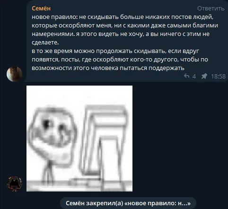
Task: Click line reading намерениями. я этого видеть
Action: (x=121, y=34)
